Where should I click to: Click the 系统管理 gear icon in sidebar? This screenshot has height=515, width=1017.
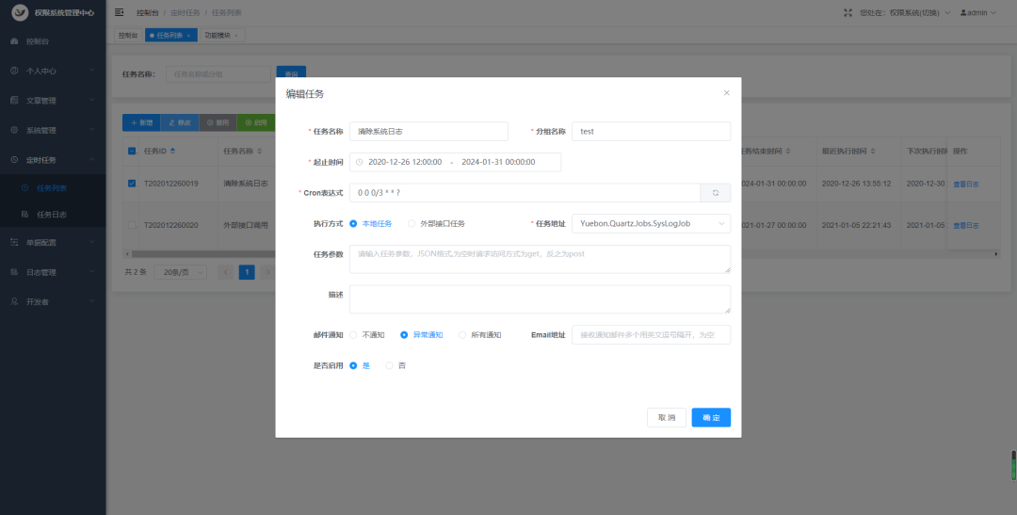(14, 130)
